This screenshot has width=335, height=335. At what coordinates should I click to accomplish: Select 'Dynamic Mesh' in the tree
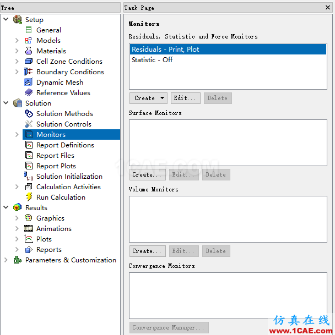60,83
